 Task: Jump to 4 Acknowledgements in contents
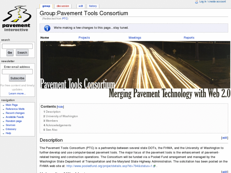57,125
